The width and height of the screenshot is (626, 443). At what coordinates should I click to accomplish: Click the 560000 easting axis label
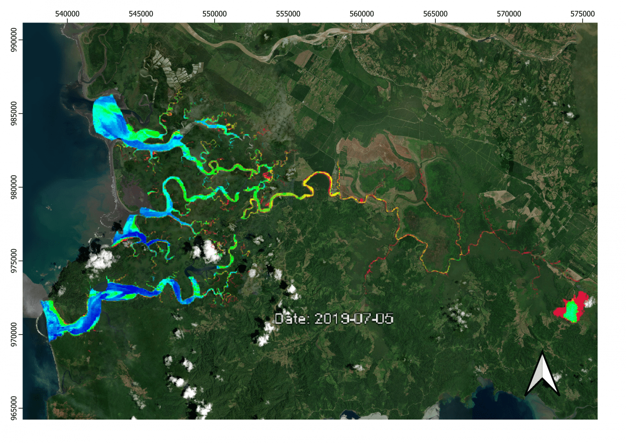tap(362, 15)
